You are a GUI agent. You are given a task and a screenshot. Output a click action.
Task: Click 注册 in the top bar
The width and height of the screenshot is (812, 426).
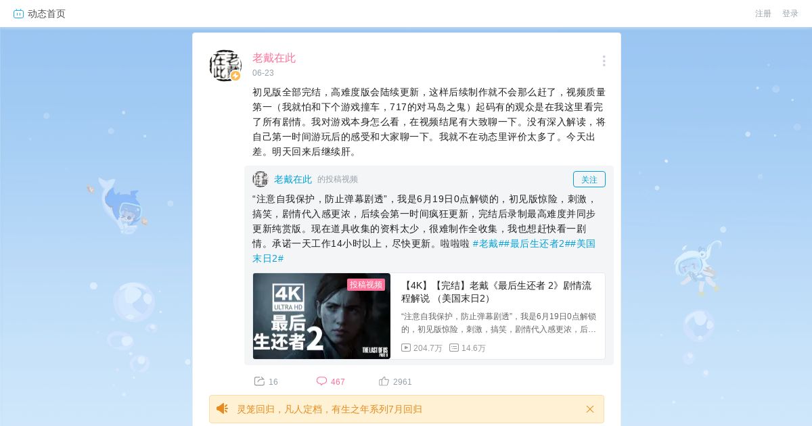coord(763,14)
